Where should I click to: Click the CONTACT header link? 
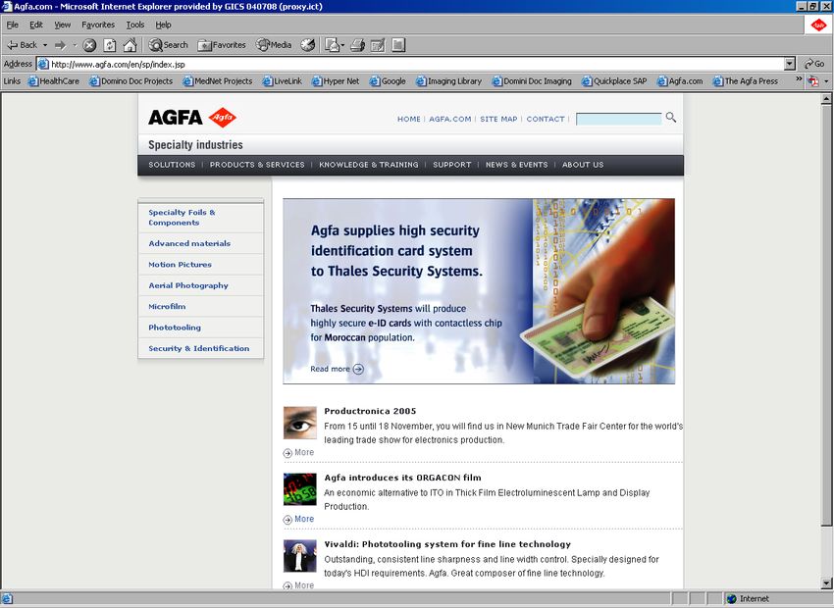pos(546,119)
